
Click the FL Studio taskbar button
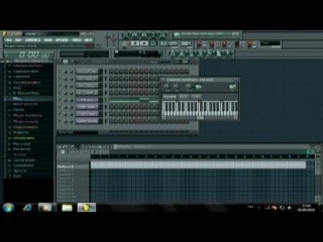click(x=87, y=207)
